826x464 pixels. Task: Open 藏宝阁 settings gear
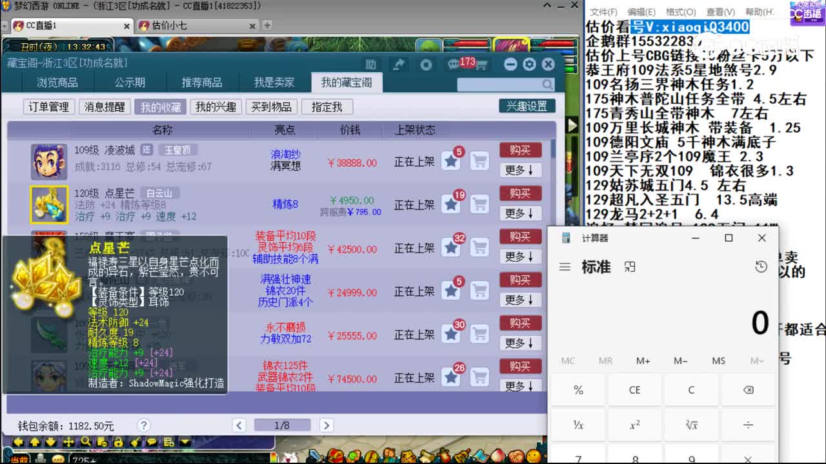529,64
